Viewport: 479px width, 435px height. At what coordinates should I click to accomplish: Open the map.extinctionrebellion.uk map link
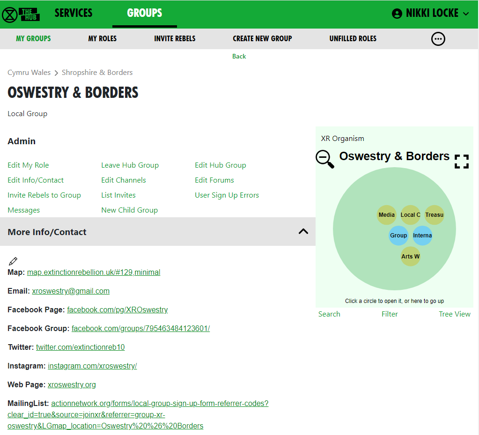94,272
